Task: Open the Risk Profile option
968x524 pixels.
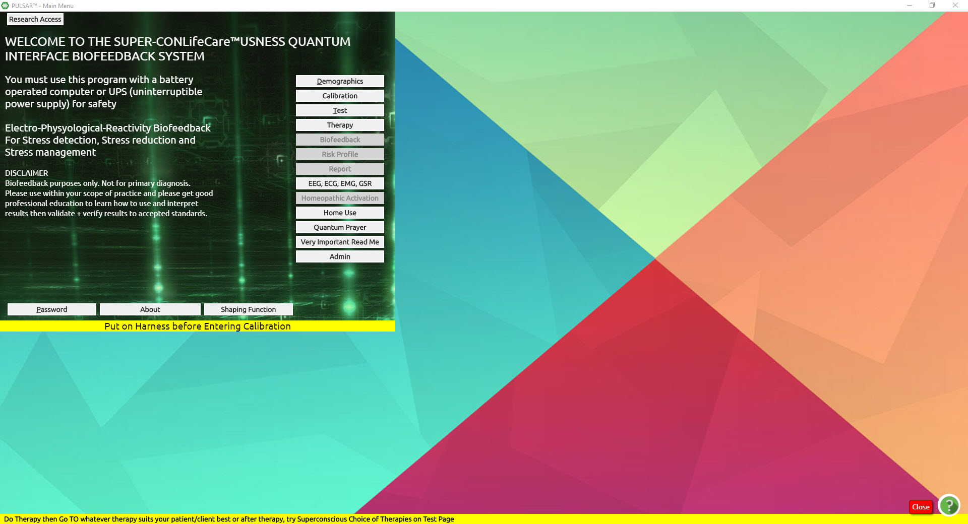Action: click(x=340, y=154)
